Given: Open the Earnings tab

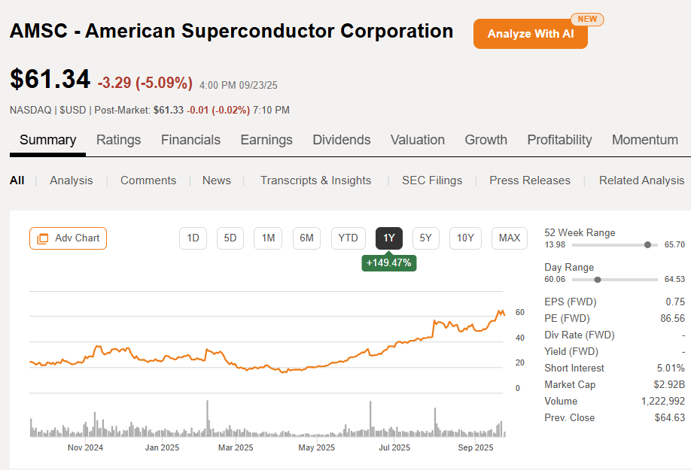Looking at the screenshot, I should 266,140.
